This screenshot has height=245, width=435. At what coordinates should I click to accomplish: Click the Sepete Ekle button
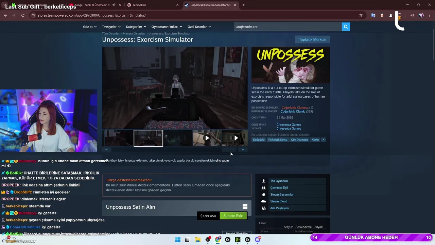click(x=233, y=216)
